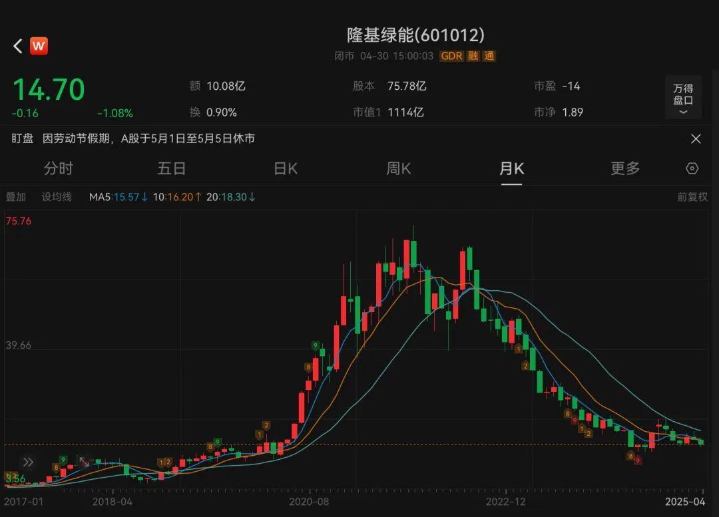Open the 更多 chart options
This screenshot has height=517, width=719.
tap(625, 168)
